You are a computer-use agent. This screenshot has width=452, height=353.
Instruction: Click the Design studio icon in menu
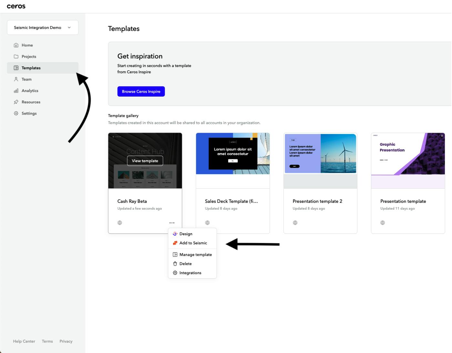tap(175, 234)
